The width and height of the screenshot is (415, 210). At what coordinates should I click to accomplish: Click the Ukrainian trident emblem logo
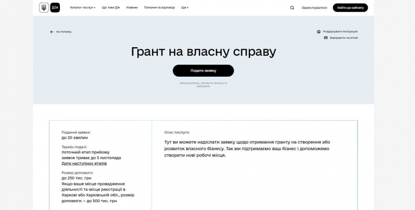44,8
